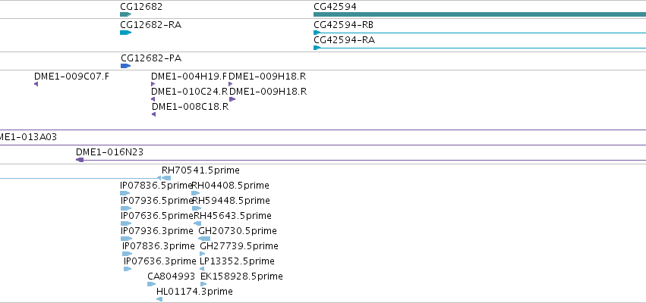
Task: Select the CA804993 EST arrow glyph
Action: pos(152,284)
